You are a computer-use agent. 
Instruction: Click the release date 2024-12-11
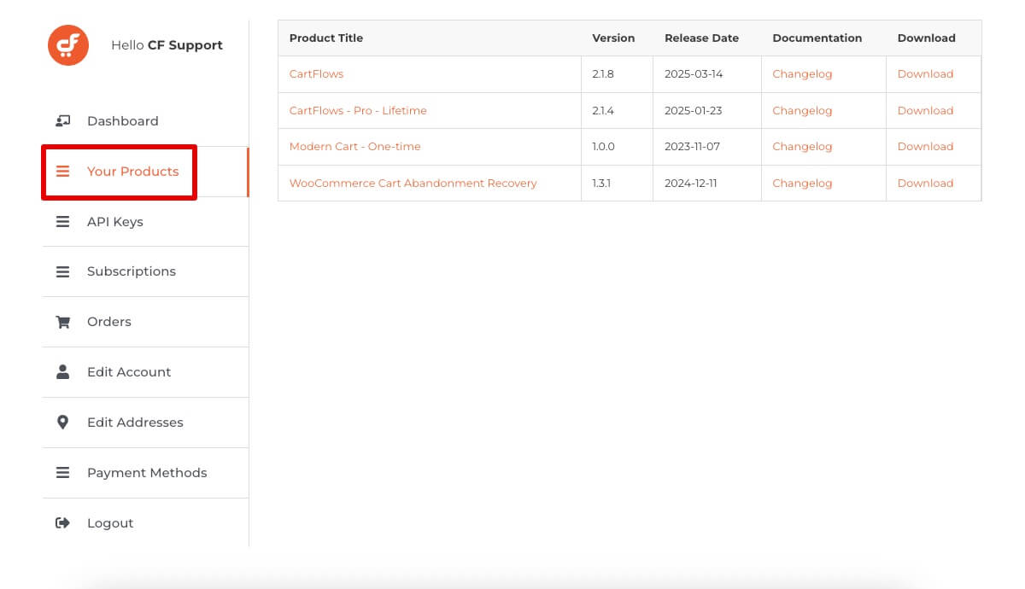(x=691, y=184)
